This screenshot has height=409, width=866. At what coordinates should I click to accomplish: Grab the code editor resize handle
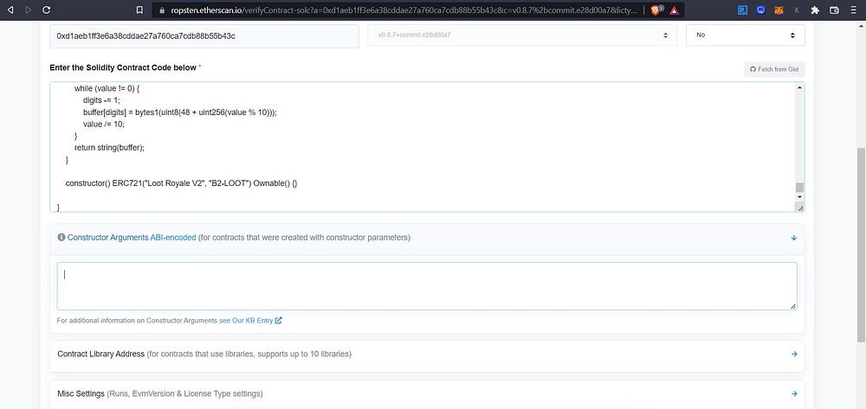[x=800, y=208]
